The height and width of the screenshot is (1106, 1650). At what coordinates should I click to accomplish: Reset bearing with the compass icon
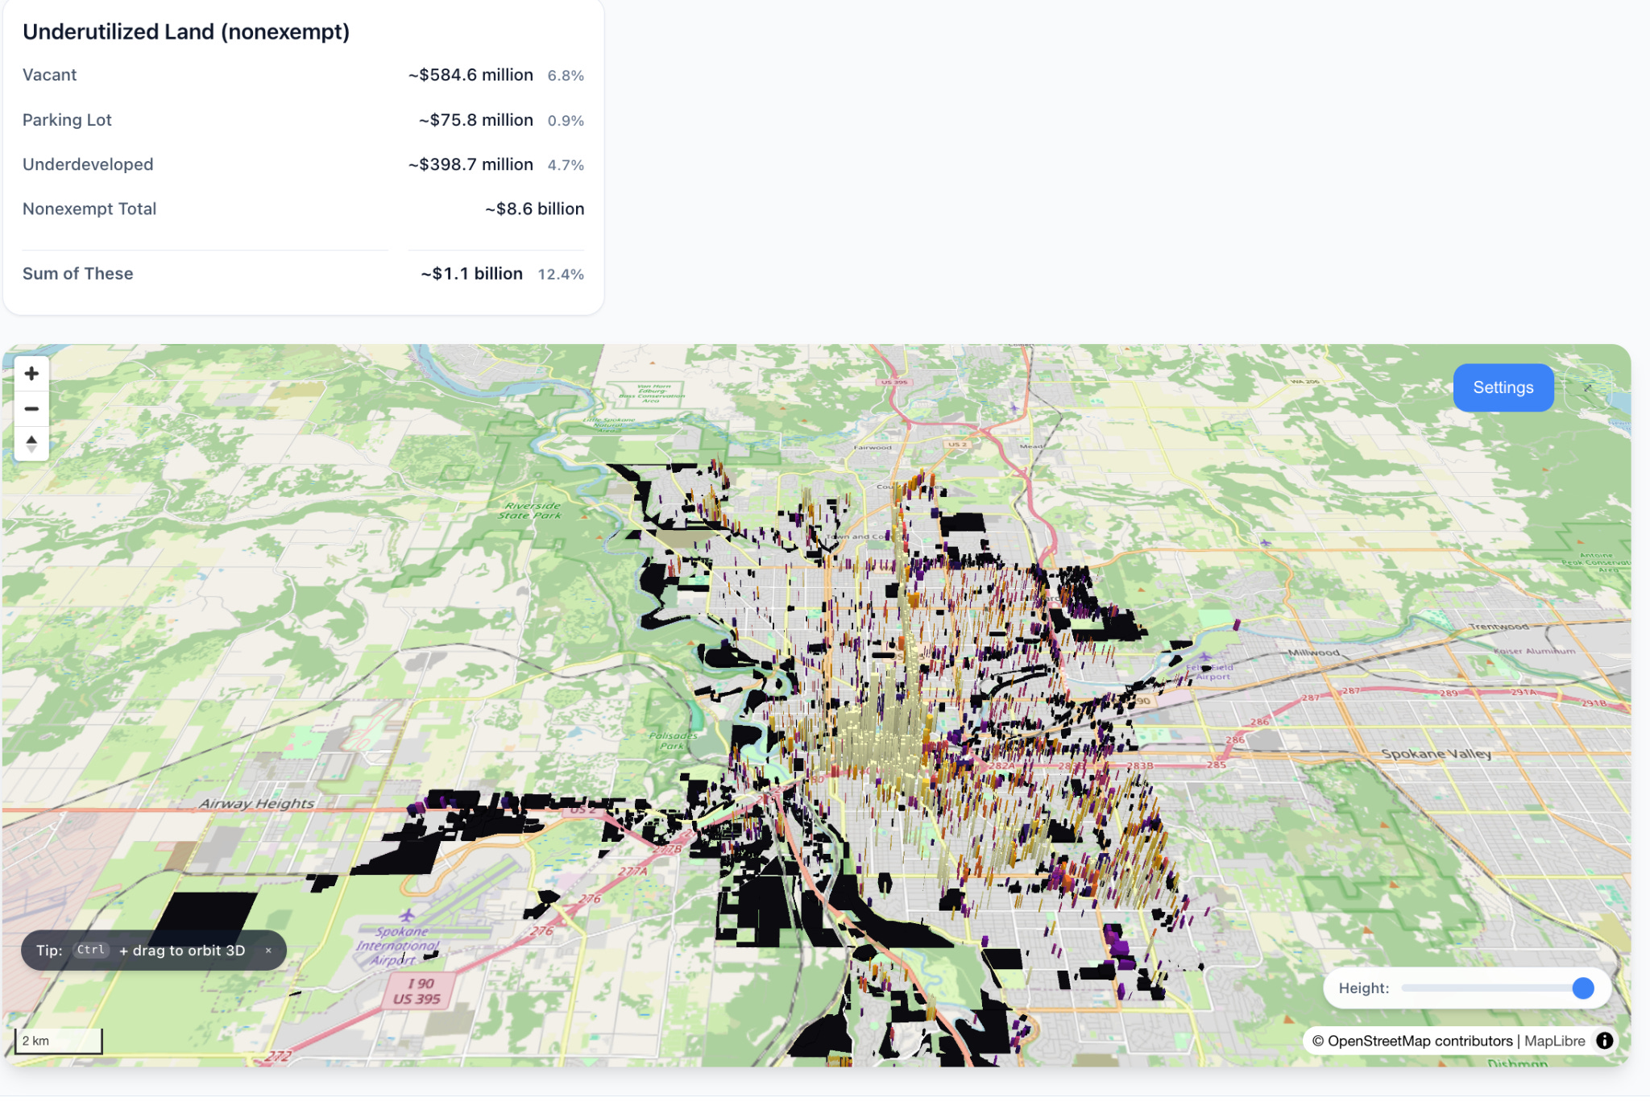31,444
